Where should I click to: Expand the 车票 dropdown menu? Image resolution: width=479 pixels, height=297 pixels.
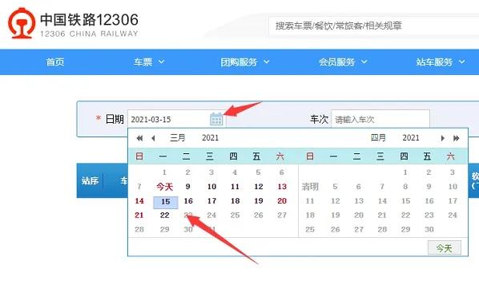(149, 62)
